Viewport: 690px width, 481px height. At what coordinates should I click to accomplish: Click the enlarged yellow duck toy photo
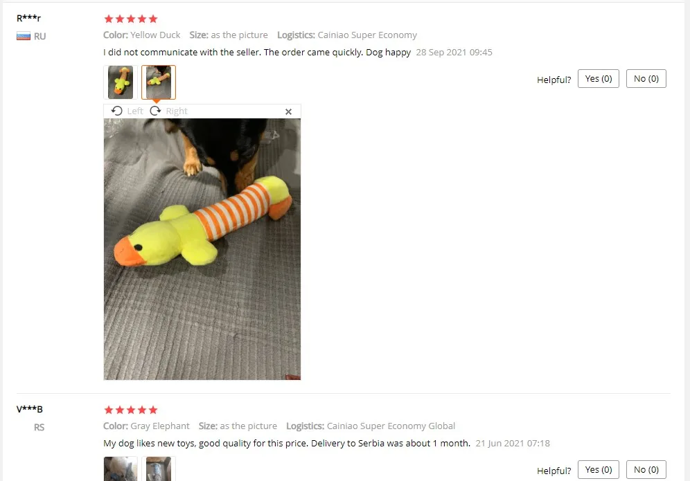(202, 249)
